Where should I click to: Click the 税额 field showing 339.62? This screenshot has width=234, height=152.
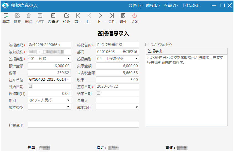coord(49,73)
